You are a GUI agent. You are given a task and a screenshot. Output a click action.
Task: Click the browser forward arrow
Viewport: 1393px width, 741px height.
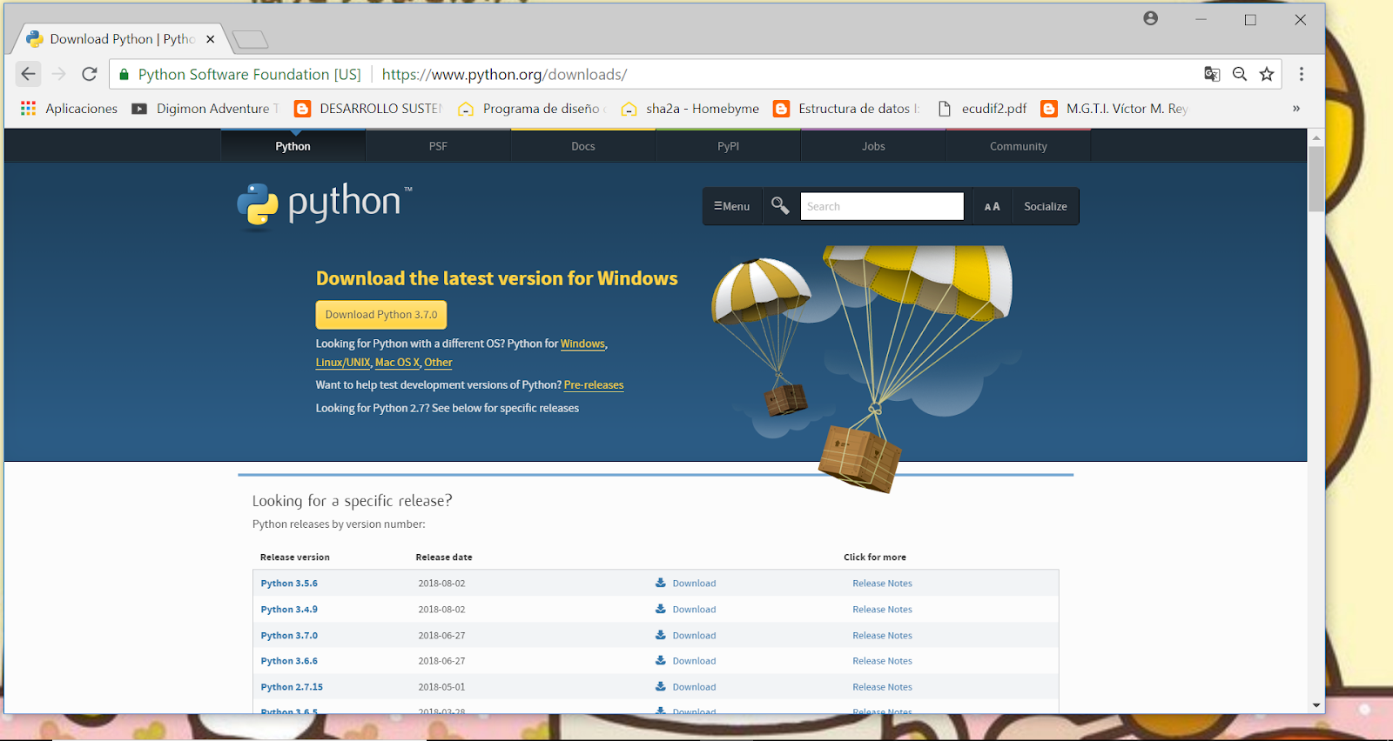pyautogui.click(x=59, y=74)
